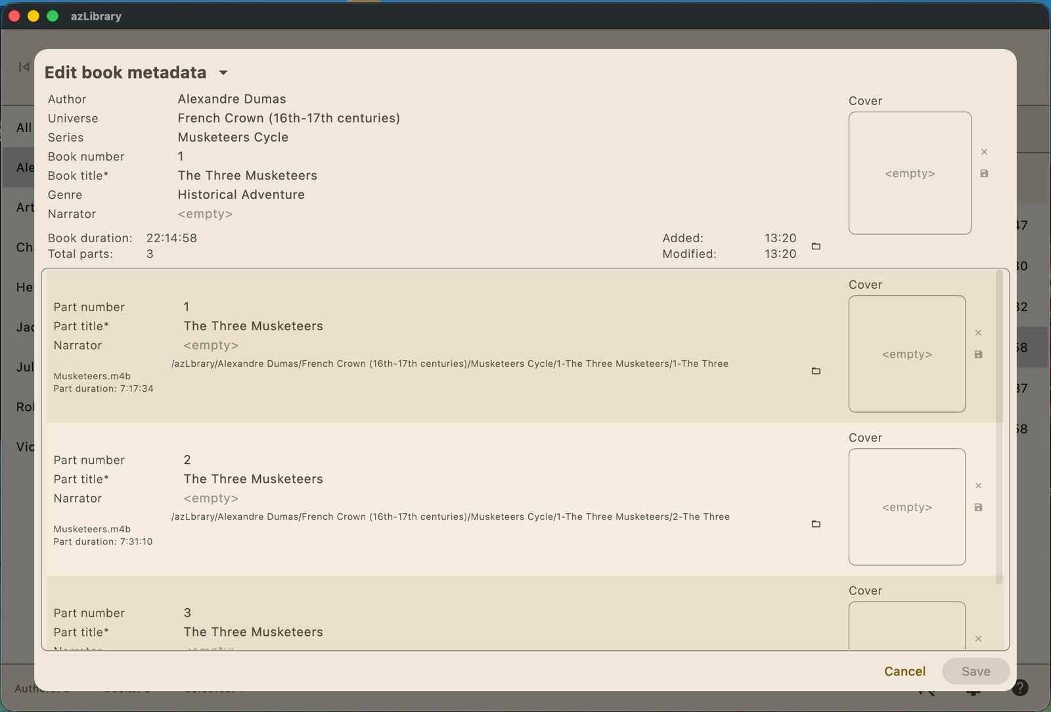The width and height of the screenshot is (1051, 712).
Task: Edit Part number field of part 3
Action: 187,612
